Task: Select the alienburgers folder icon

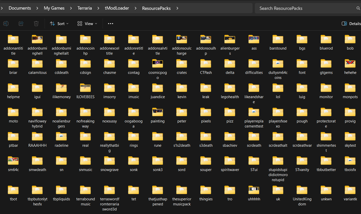Action: click(x=230, y=39)
